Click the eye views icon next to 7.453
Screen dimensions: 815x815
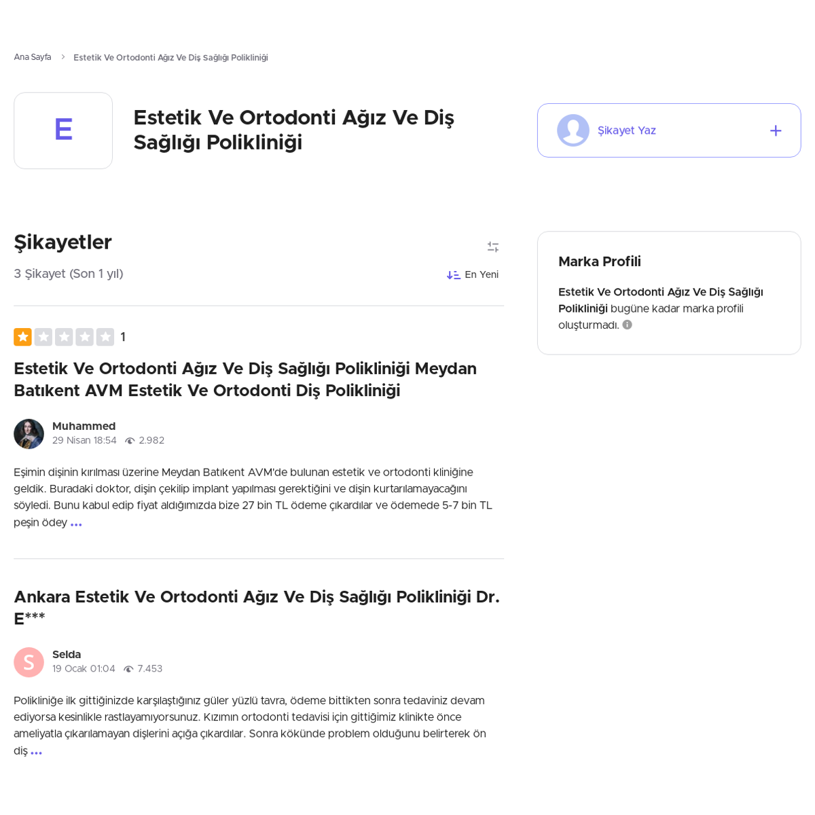(x=128, y=669)
